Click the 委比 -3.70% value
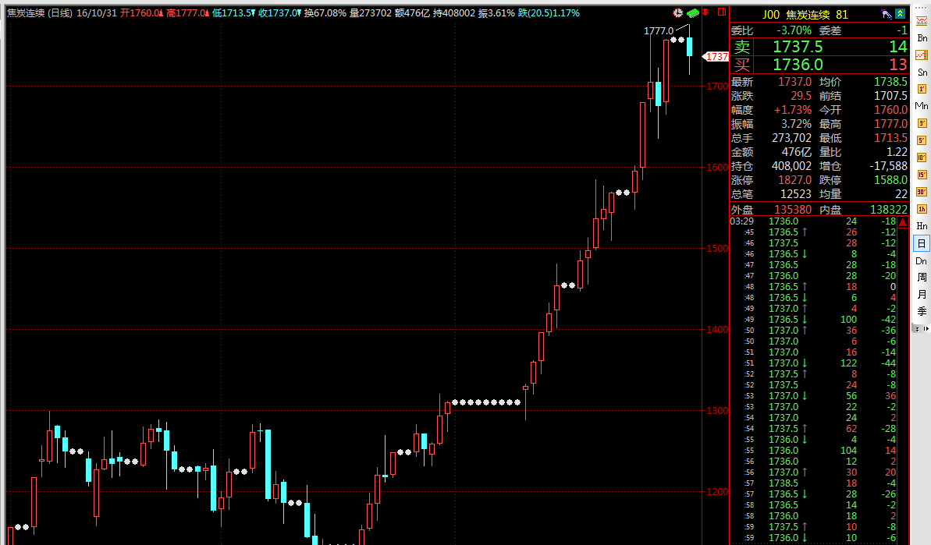 [794, 30]
